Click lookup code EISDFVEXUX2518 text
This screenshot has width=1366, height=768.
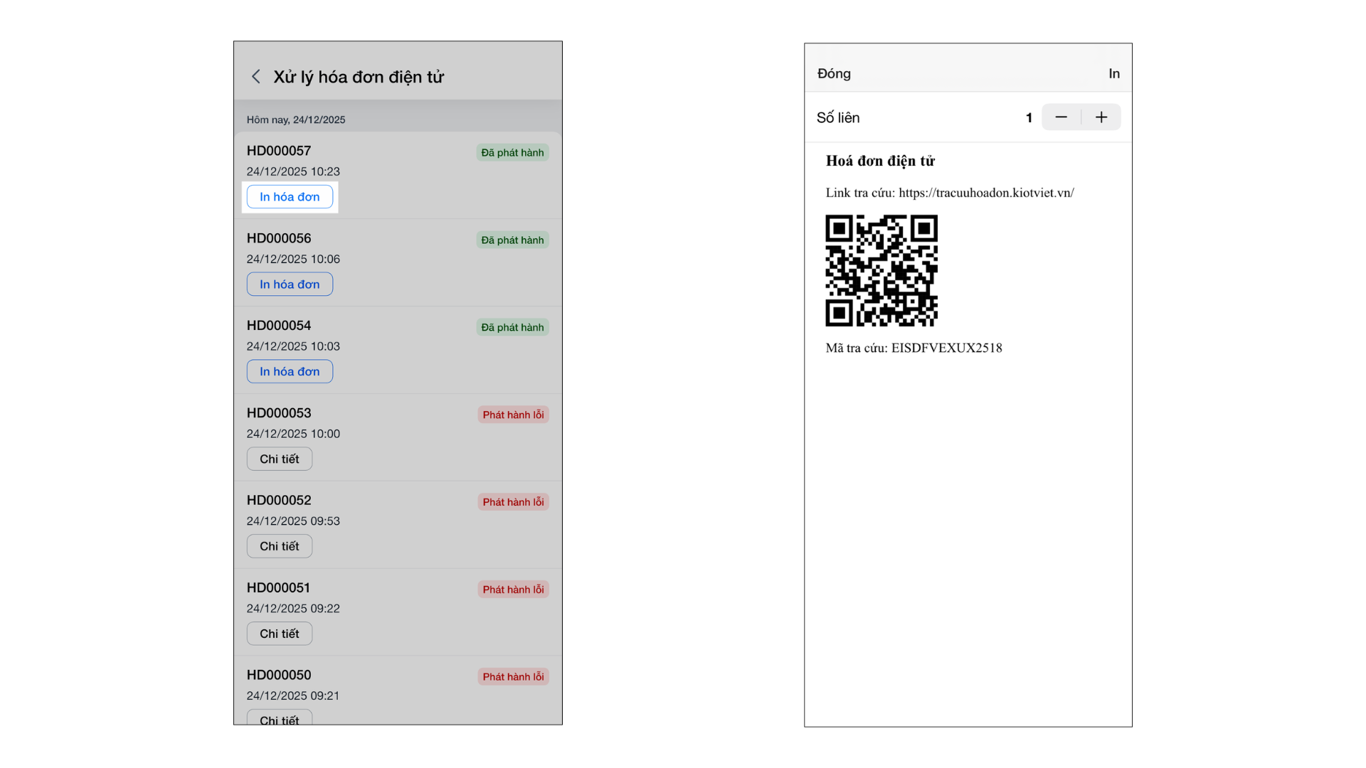click(946, 348)
